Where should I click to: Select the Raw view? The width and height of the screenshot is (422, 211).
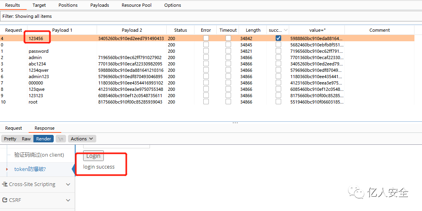(x=26, y=139)
